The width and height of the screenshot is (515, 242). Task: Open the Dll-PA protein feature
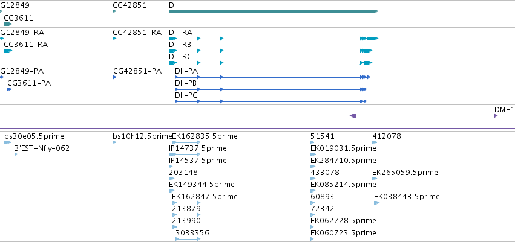[x=272, y=77]
